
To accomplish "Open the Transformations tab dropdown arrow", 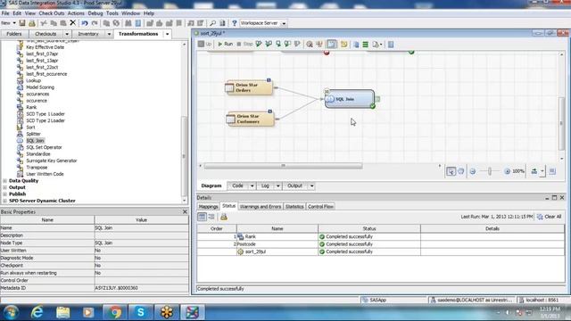I will click(167, 34).
